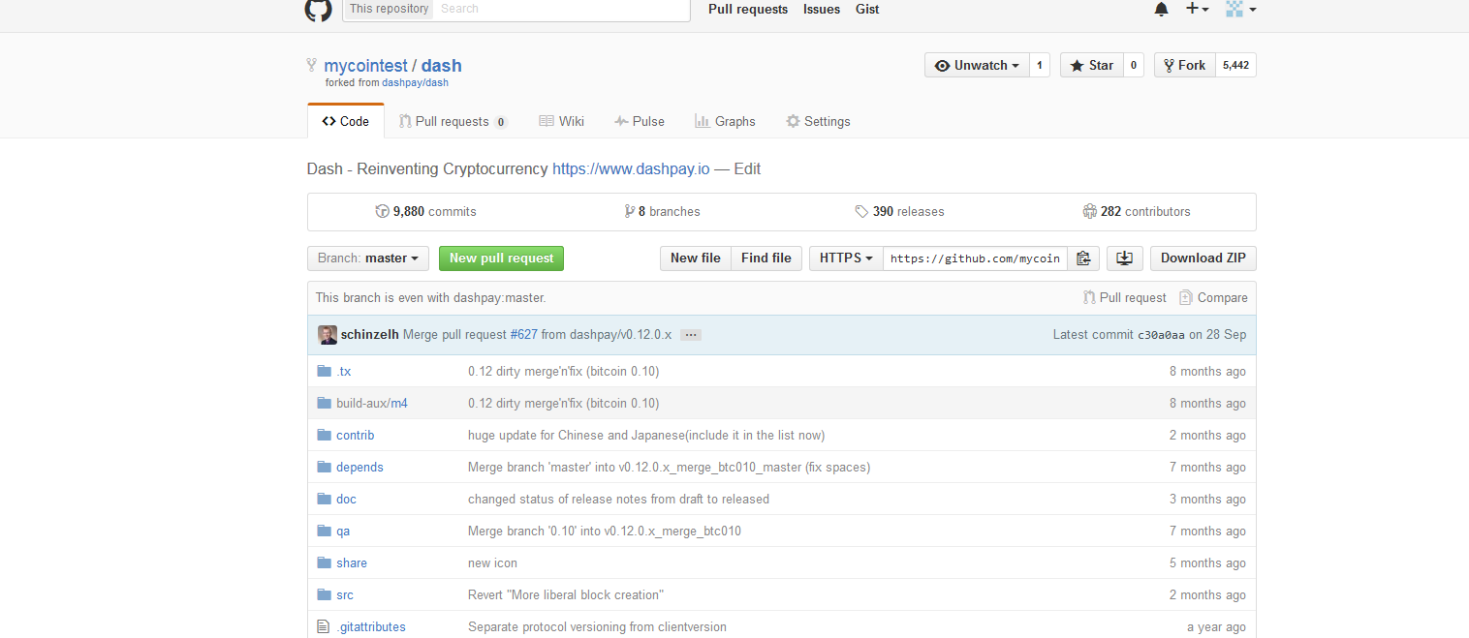This screenshot has width=1469, height=638.
Task: Open the plus create-new menu
Action: [x=1197, y=9]
